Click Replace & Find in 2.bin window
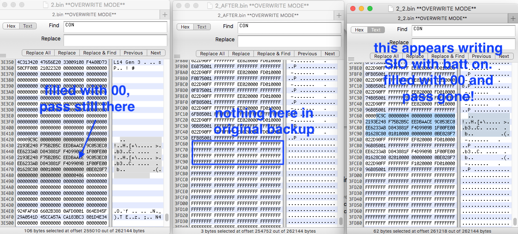Image resolution: width=518 pixels, height=234 pixels. 99,53
